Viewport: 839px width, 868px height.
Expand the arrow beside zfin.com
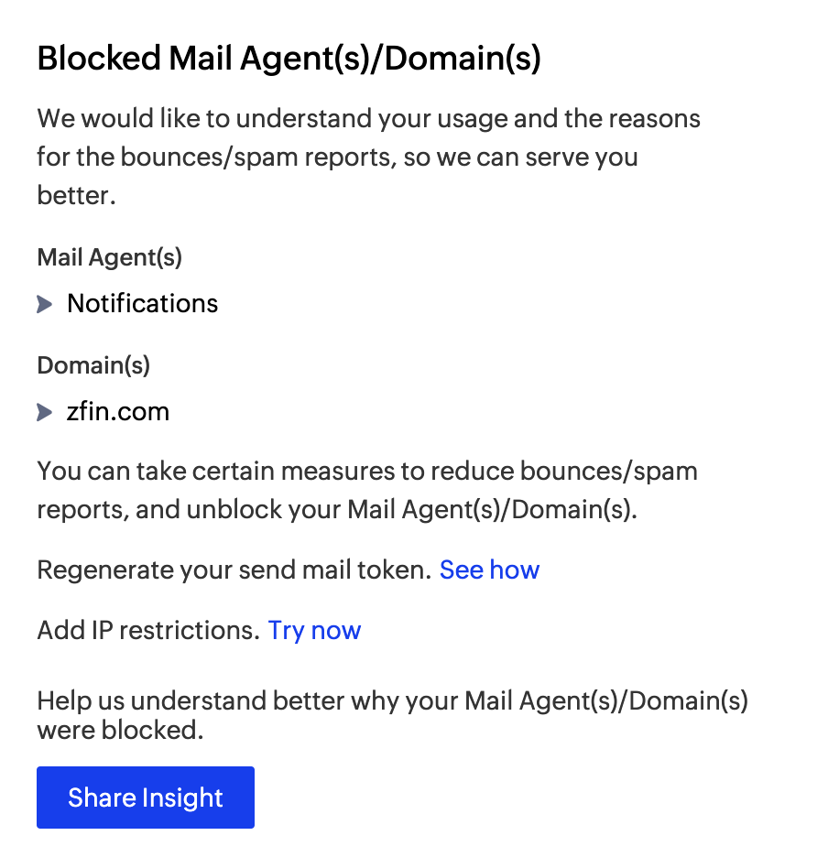coord(45,413)
